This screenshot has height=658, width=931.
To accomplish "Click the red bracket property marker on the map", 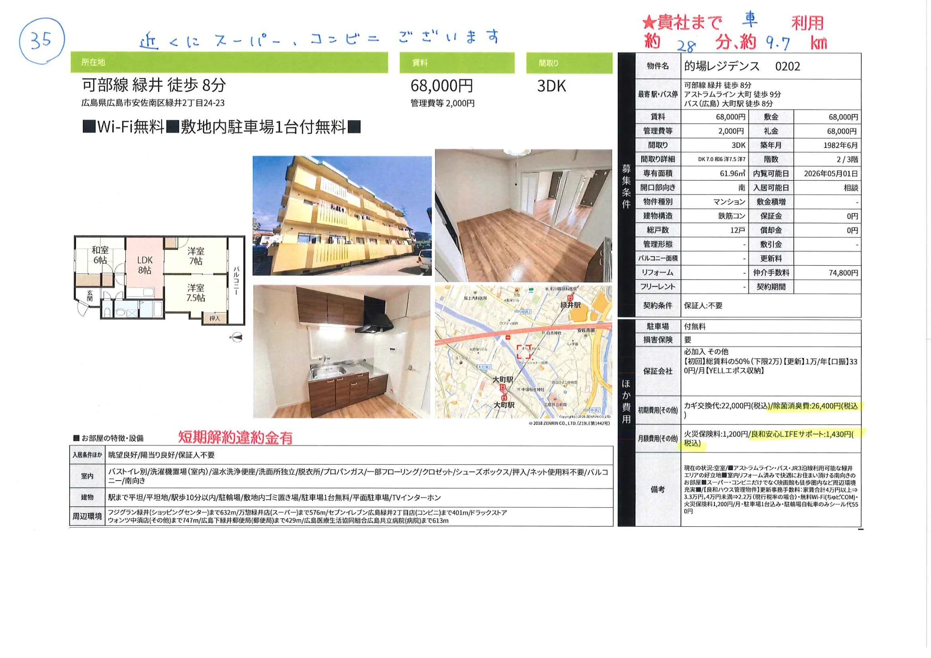I will click(523, 351).
